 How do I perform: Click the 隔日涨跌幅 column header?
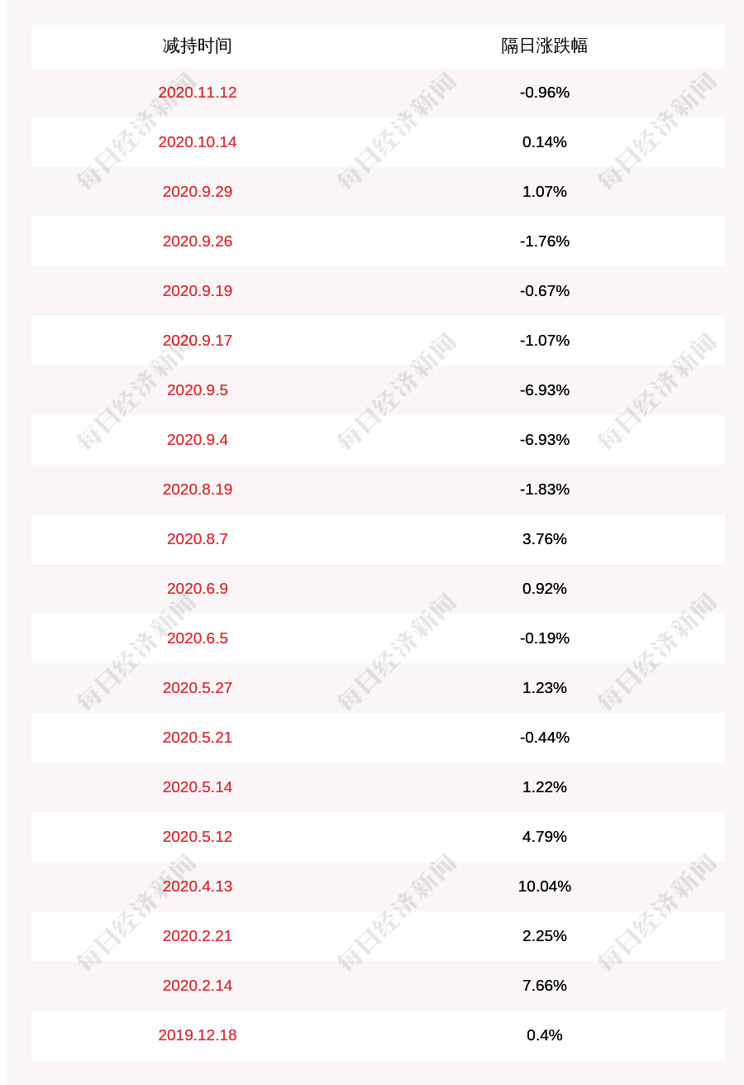pyautogui.click(x=544, y=45)
